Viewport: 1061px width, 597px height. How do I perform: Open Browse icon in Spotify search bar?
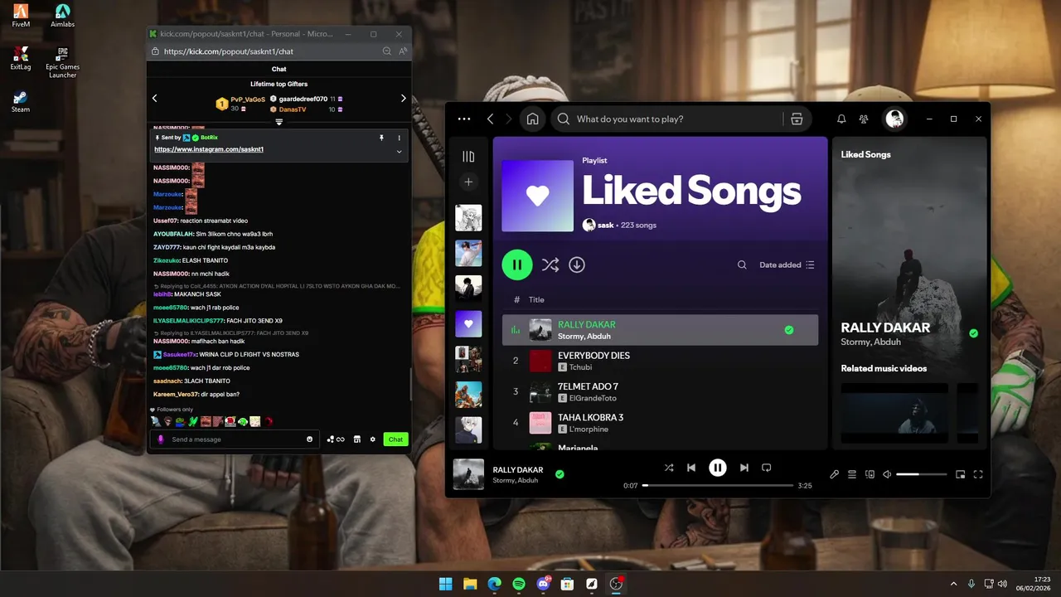797,119
